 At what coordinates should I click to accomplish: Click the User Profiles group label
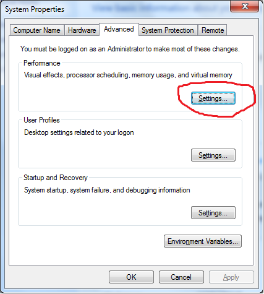(x=41, y=120)
